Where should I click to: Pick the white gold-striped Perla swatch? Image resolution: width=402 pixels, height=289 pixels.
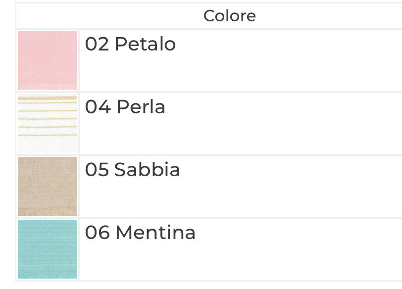pyautogui.click(x=48, y=123)
